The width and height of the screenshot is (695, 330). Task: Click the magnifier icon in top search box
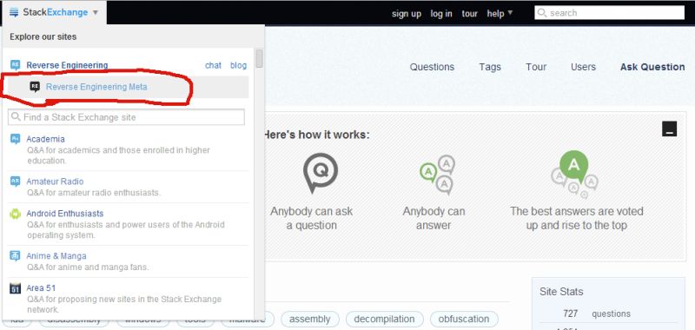541,13
